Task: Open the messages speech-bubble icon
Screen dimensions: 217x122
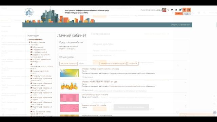Action: [x=172, y=10]
